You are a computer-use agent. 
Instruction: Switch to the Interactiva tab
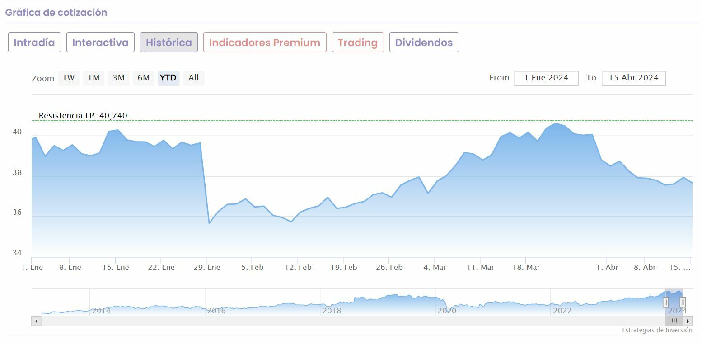tap(100, 43)
